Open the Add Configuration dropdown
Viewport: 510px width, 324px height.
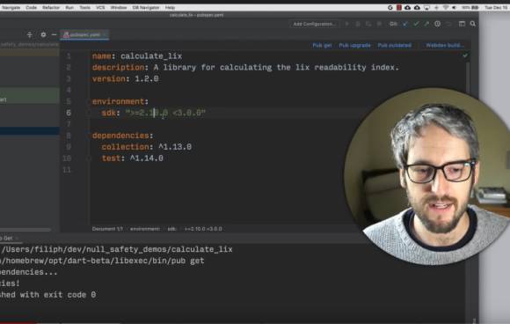point(314,24)
